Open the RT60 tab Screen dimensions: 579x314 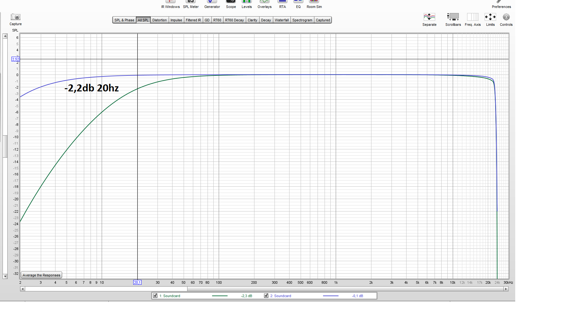pos(217,20)
